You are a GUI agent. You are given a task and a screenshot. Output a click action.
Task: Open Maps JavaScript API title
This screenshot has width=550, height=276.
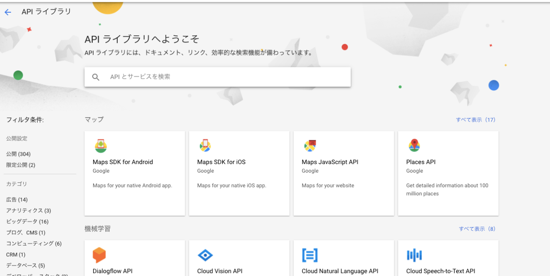click(x=330, y=162)
